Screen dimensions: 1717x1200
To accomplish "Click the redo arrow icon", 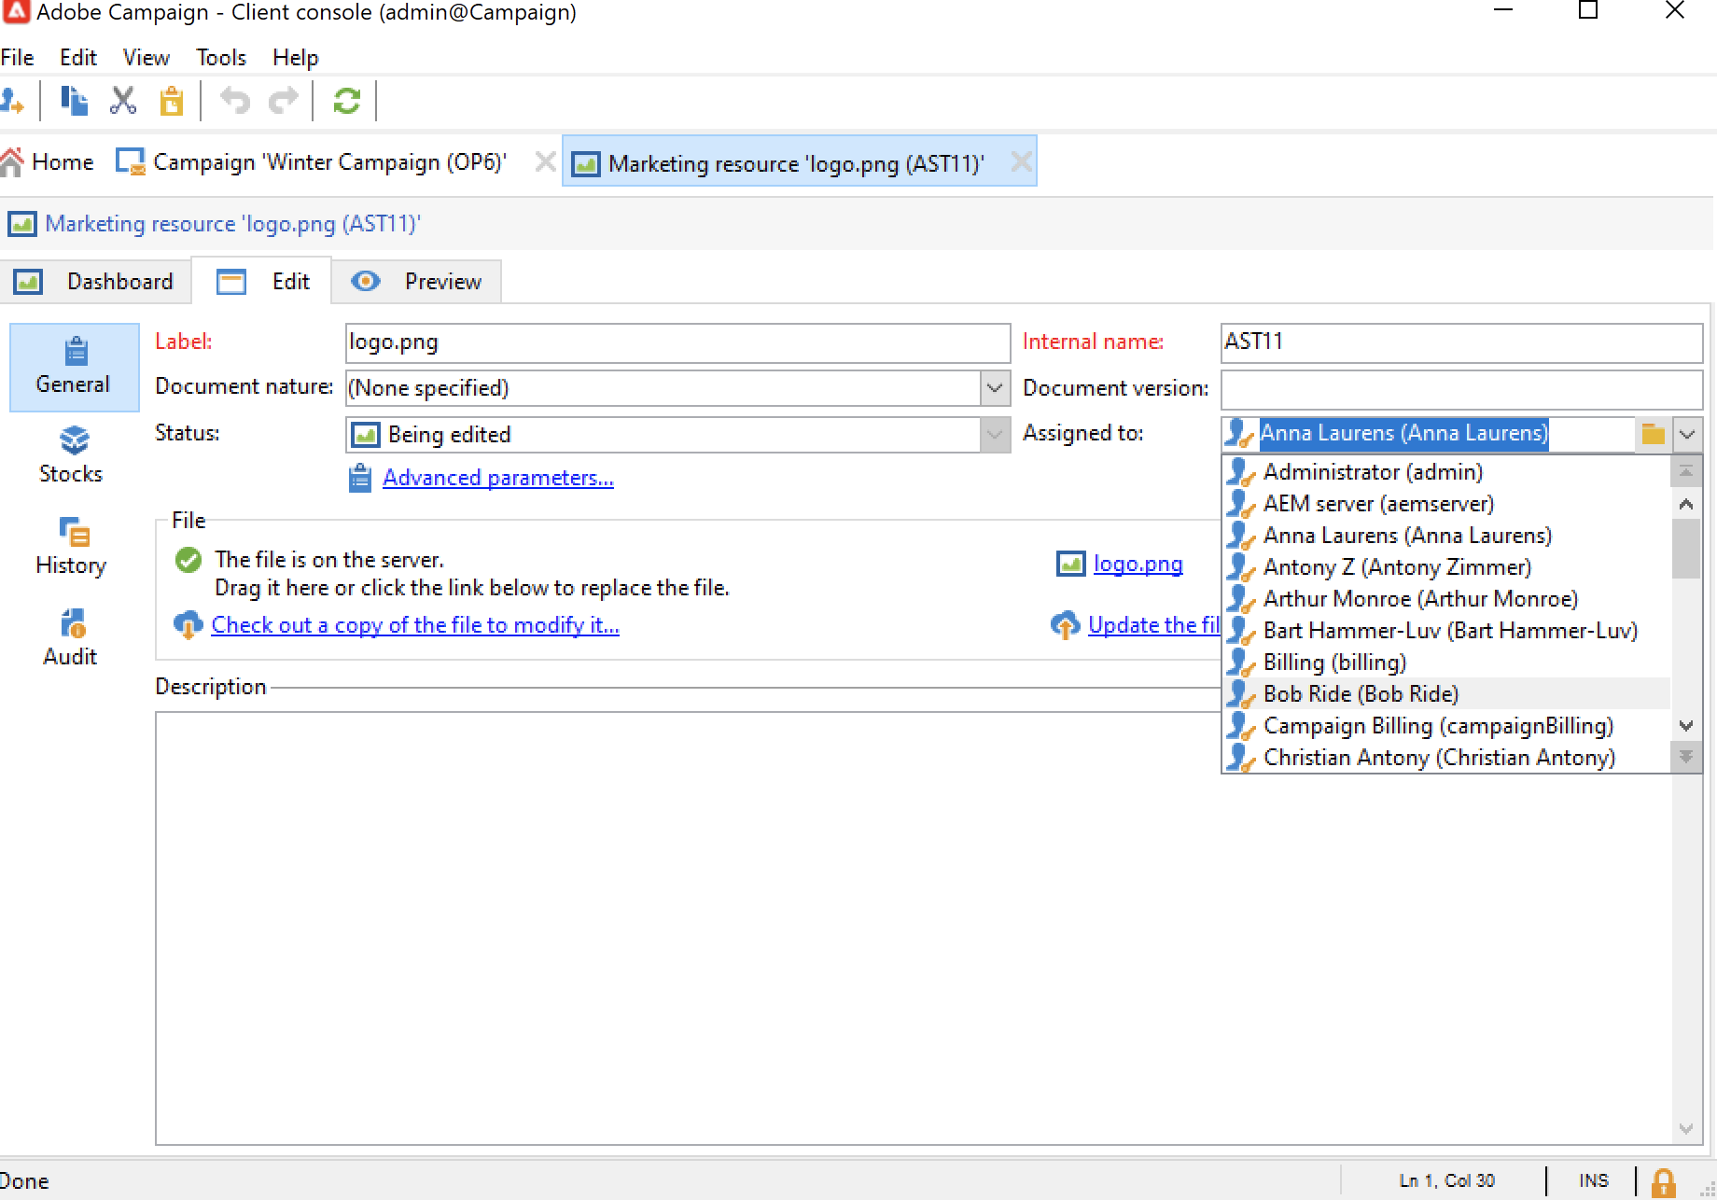I will tap(284, 101).
